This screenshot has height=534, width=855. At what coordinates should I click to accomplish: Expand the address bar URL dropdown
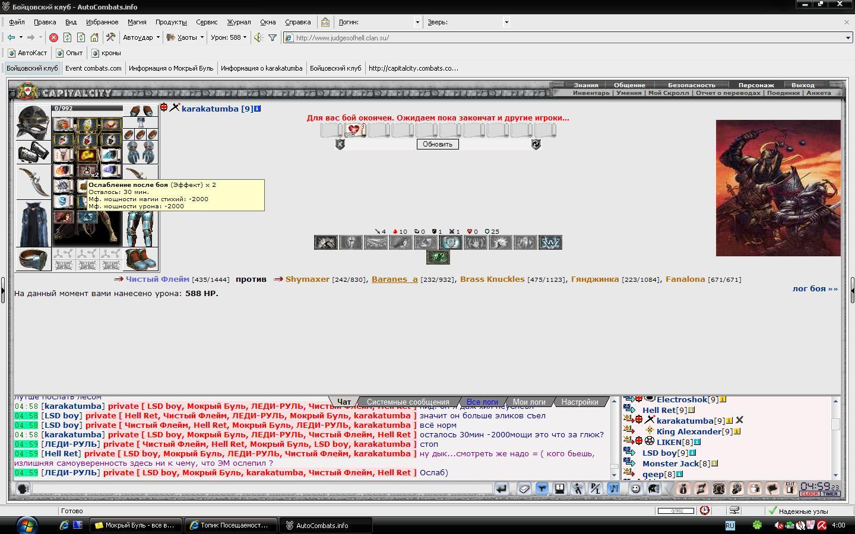click(x=848, y=37)
